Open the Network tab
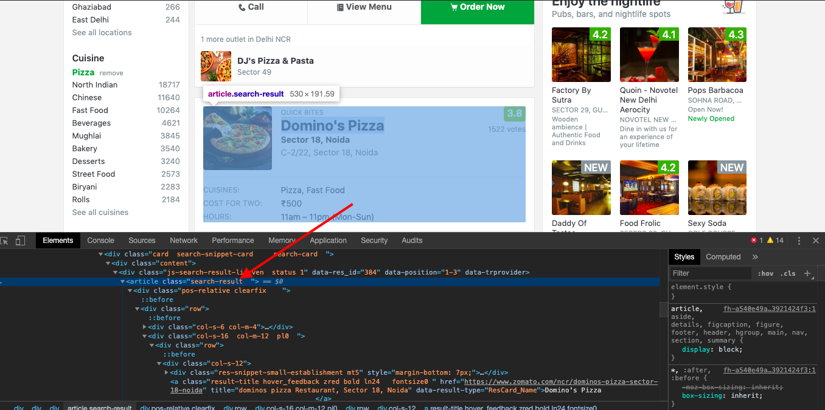825x410 pixels. (184, 241)
